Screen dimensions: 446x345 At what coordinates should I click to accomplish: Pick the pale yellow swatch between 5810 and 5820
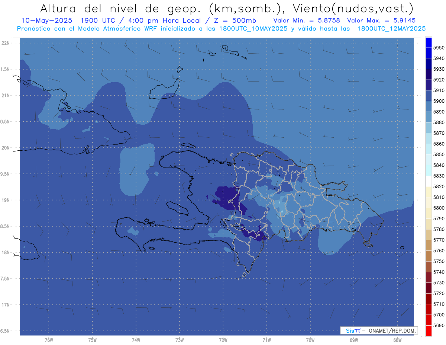429,192
